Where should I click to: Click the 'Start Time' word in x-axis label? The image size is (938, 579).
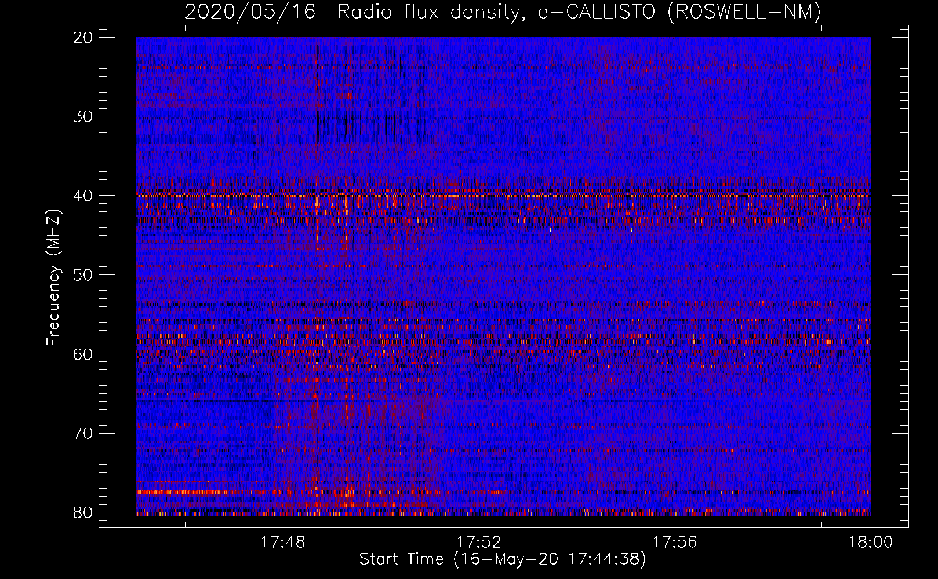click(x=401, y=559)
